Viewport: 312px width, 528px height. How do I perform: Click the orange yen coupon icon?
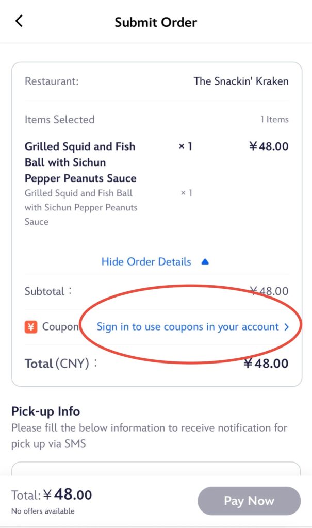pyautogui.click(x=31, y=326)
